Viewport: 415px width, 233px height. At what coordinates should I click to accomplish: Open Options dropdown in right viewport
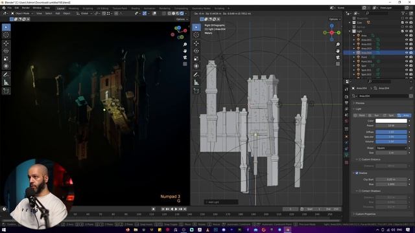(x=335, y=19)
